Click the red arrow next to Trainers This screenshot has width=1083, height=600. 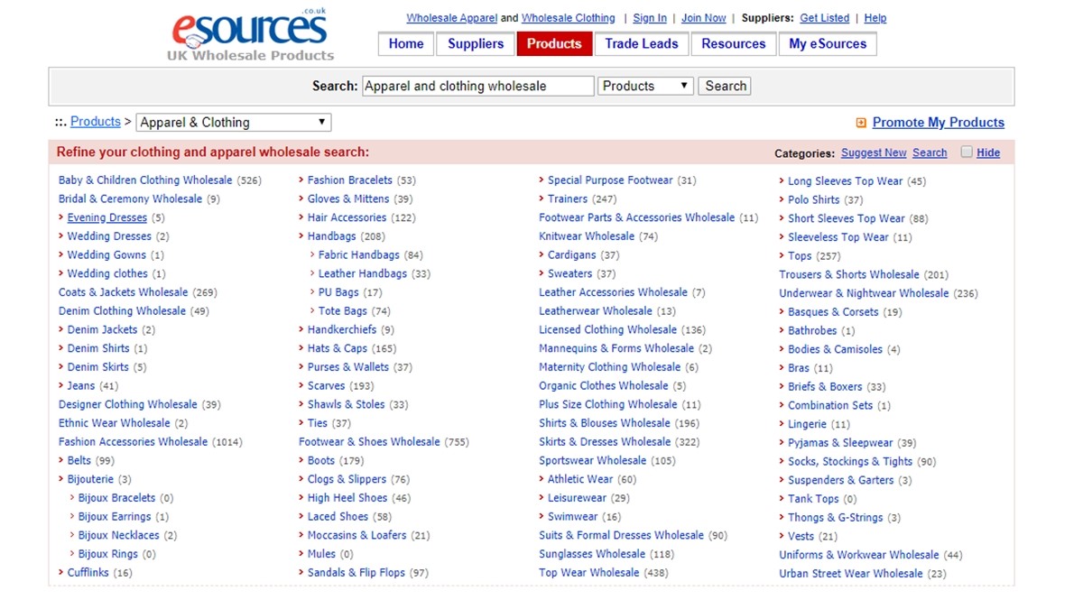(541, 198)
